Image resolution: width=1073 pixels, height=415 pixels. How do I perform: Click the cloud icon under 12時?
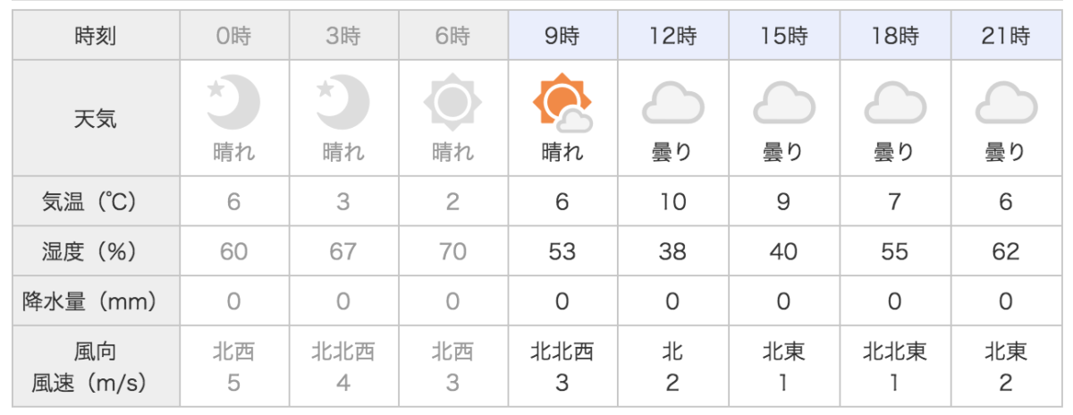pos(672,103)
